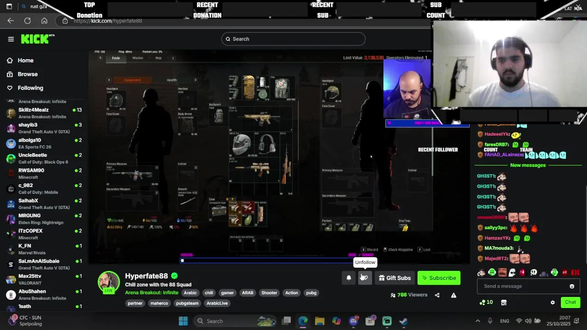This screenshot has width=587, height=330.
Task: Open c_982 channel in sidebar
Action: (44, 189)
